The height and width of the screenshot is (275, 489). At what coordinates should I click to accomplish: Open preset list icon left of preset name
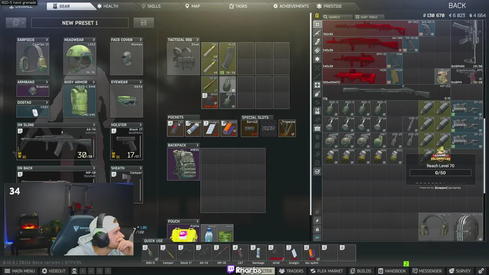[16, 23]
